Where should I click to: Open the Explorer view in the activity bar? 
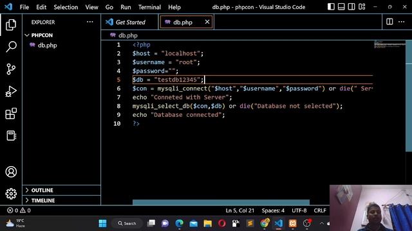click(11, 25)
